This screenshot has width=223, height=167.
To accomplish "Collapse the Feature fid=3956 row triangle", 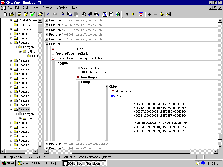I will click(x=47, y=20).
